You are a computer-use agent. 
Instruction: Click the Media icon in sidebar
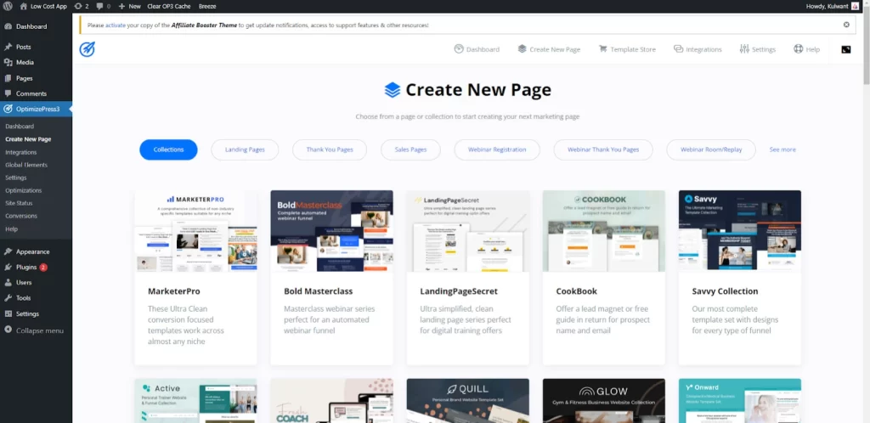tap(8, 63)
